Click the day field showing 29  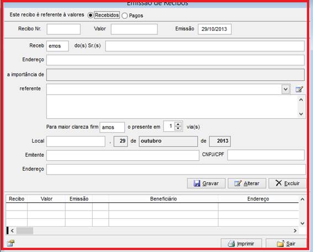[x=120, y=141]
